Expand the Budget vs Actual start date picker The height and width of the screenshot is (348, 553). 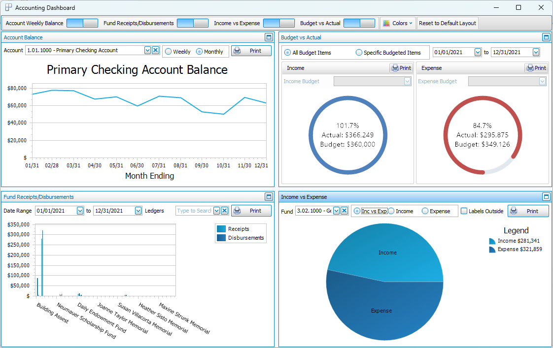477,52
